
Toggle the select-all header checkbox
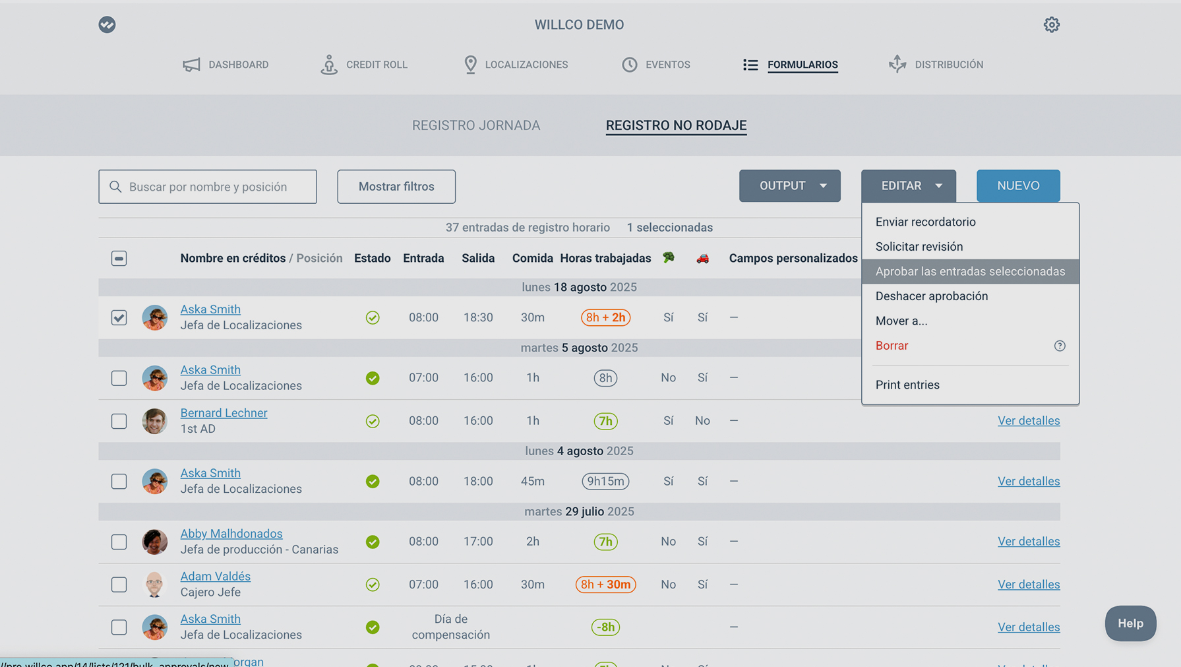[119, 258]
